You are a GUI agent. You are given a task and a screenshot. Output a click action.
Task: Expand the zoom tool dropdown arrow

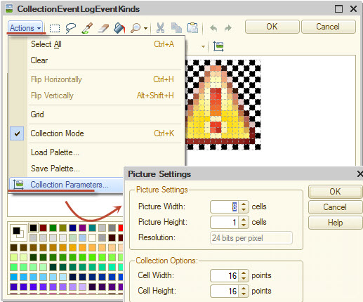pyautogui.click(x=146, y=28)
